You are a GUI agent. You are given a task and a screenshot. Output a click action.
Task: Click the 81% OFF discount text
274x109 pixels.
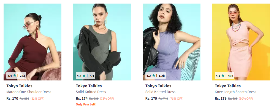pyautogui.click(x=37, y=99)
